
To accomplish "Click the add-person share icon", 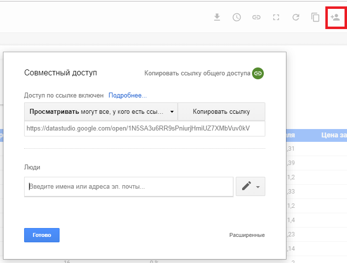I will click(335, 17).
